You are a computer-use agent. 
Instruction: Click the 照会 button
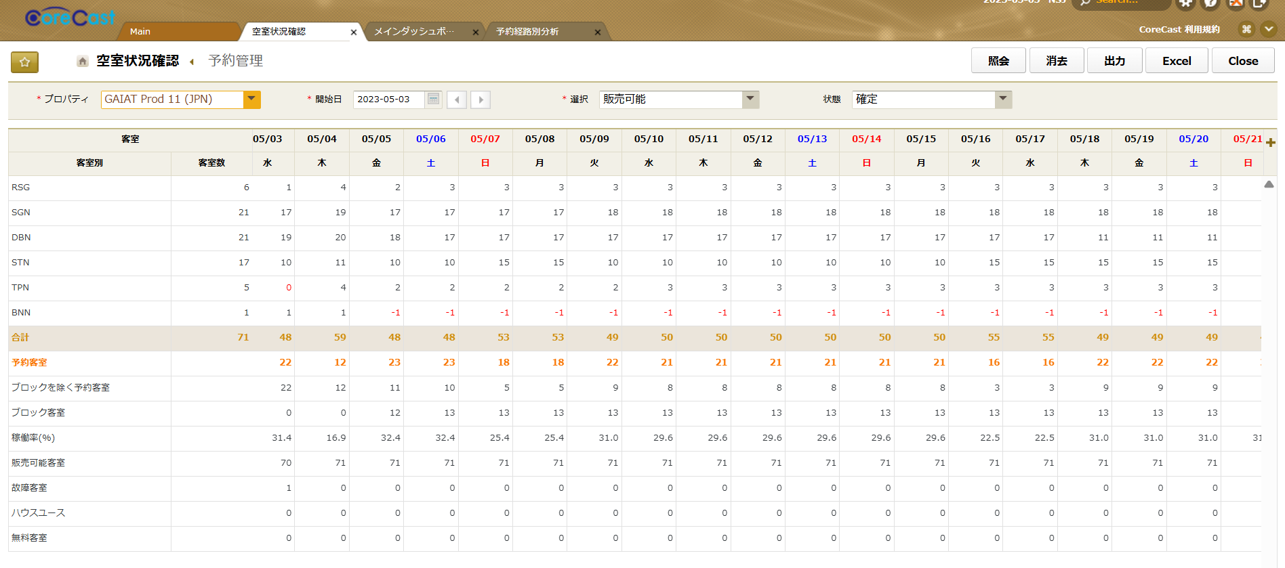pos(998,61)
